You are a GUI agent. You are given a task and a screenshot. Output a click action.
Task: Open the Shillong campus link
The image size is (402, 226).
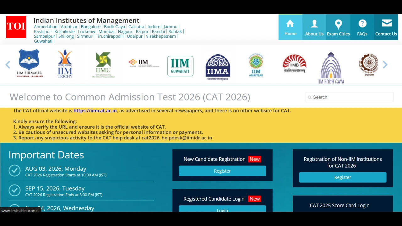coord(66,36)
